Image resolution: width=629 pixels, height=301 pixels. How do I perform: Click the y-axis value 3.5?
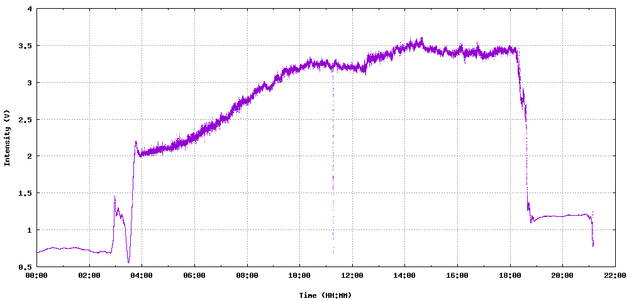pyautogui.click(x=25, y=46)
